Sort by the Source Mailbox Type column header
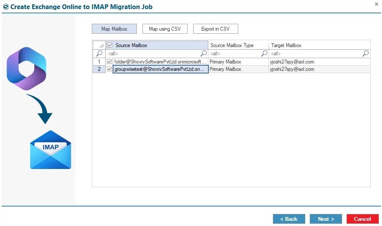Image resolution: width=382 pixels, height=226 pixels. [x=239, y=45]
